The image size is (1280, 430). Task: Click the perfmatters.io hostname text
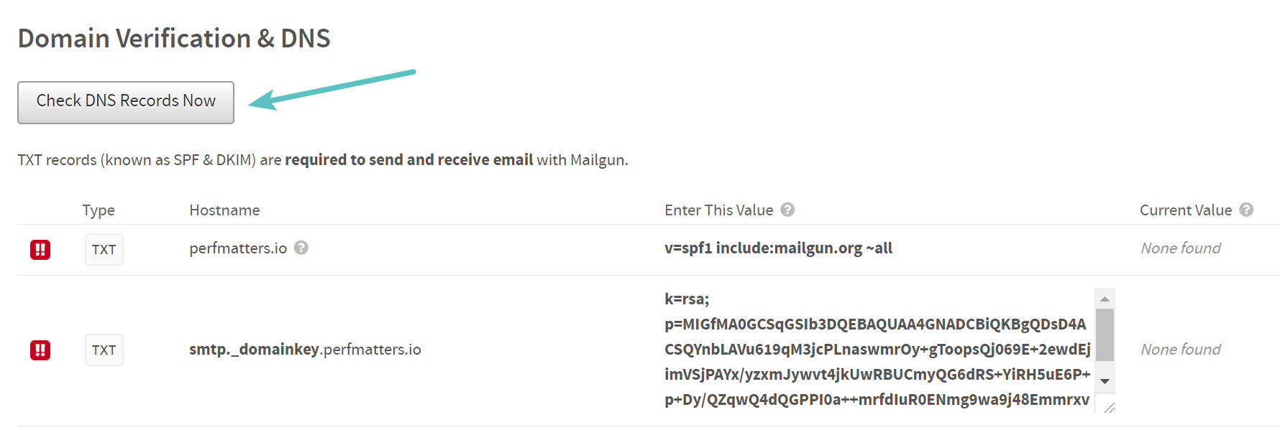pyautogui.click(x=238, y=248)
